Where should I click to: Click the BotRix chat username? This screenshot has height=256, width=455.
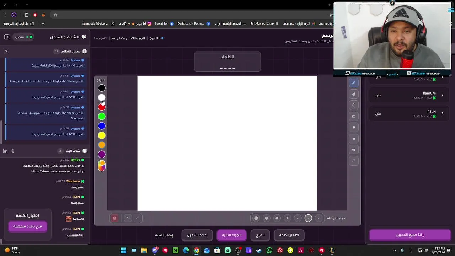pyautogui.click(x=75, y=160)
